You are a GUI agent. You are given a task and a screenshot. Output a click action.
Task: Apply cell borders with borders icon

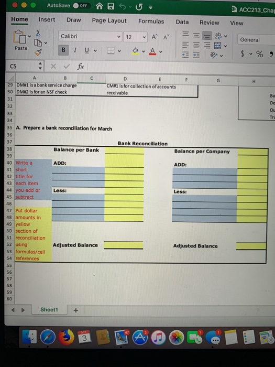tap(111, 51)
